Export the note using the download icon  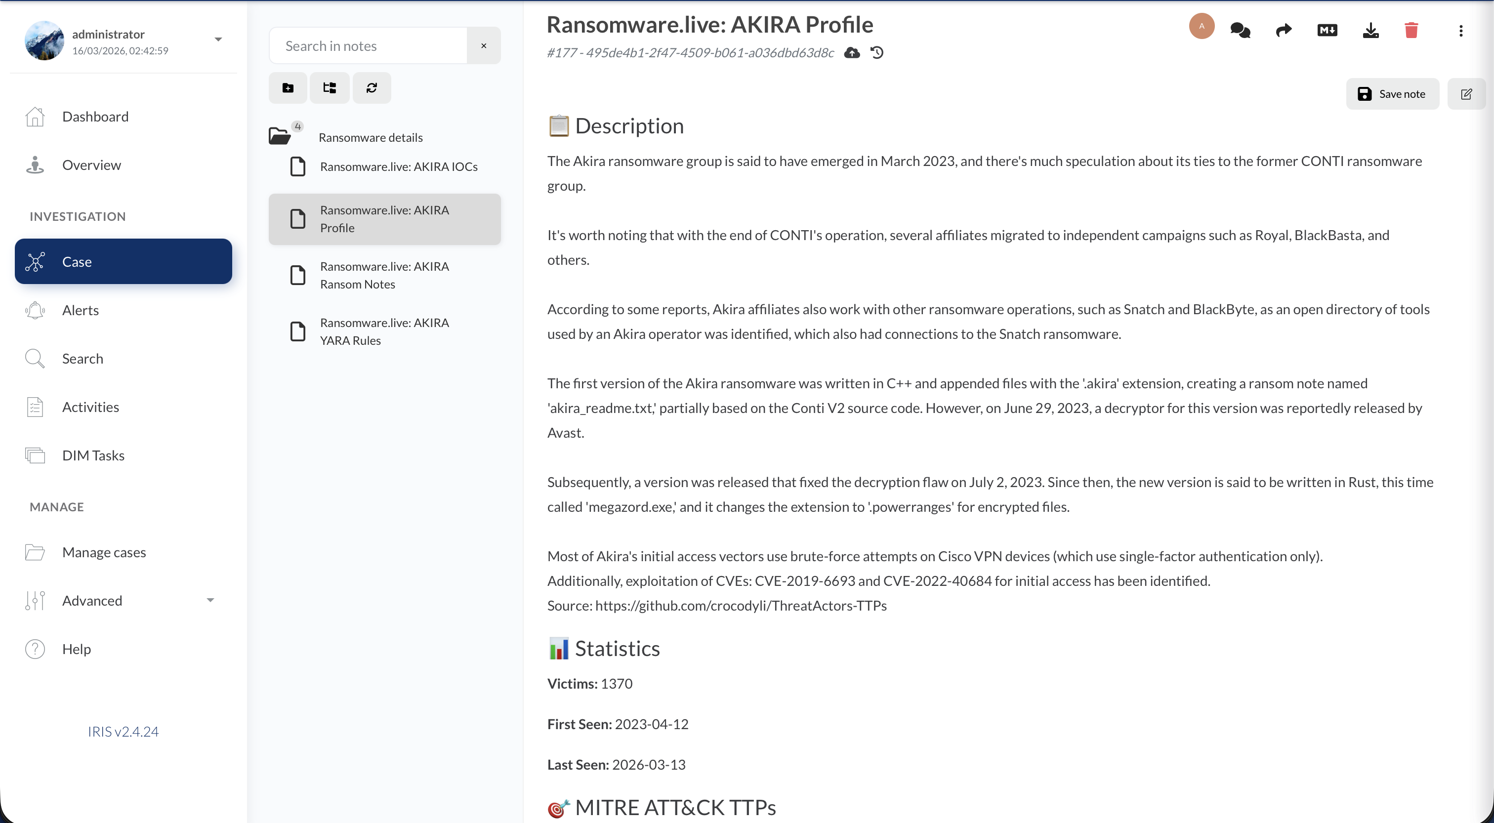point(1370,30)
